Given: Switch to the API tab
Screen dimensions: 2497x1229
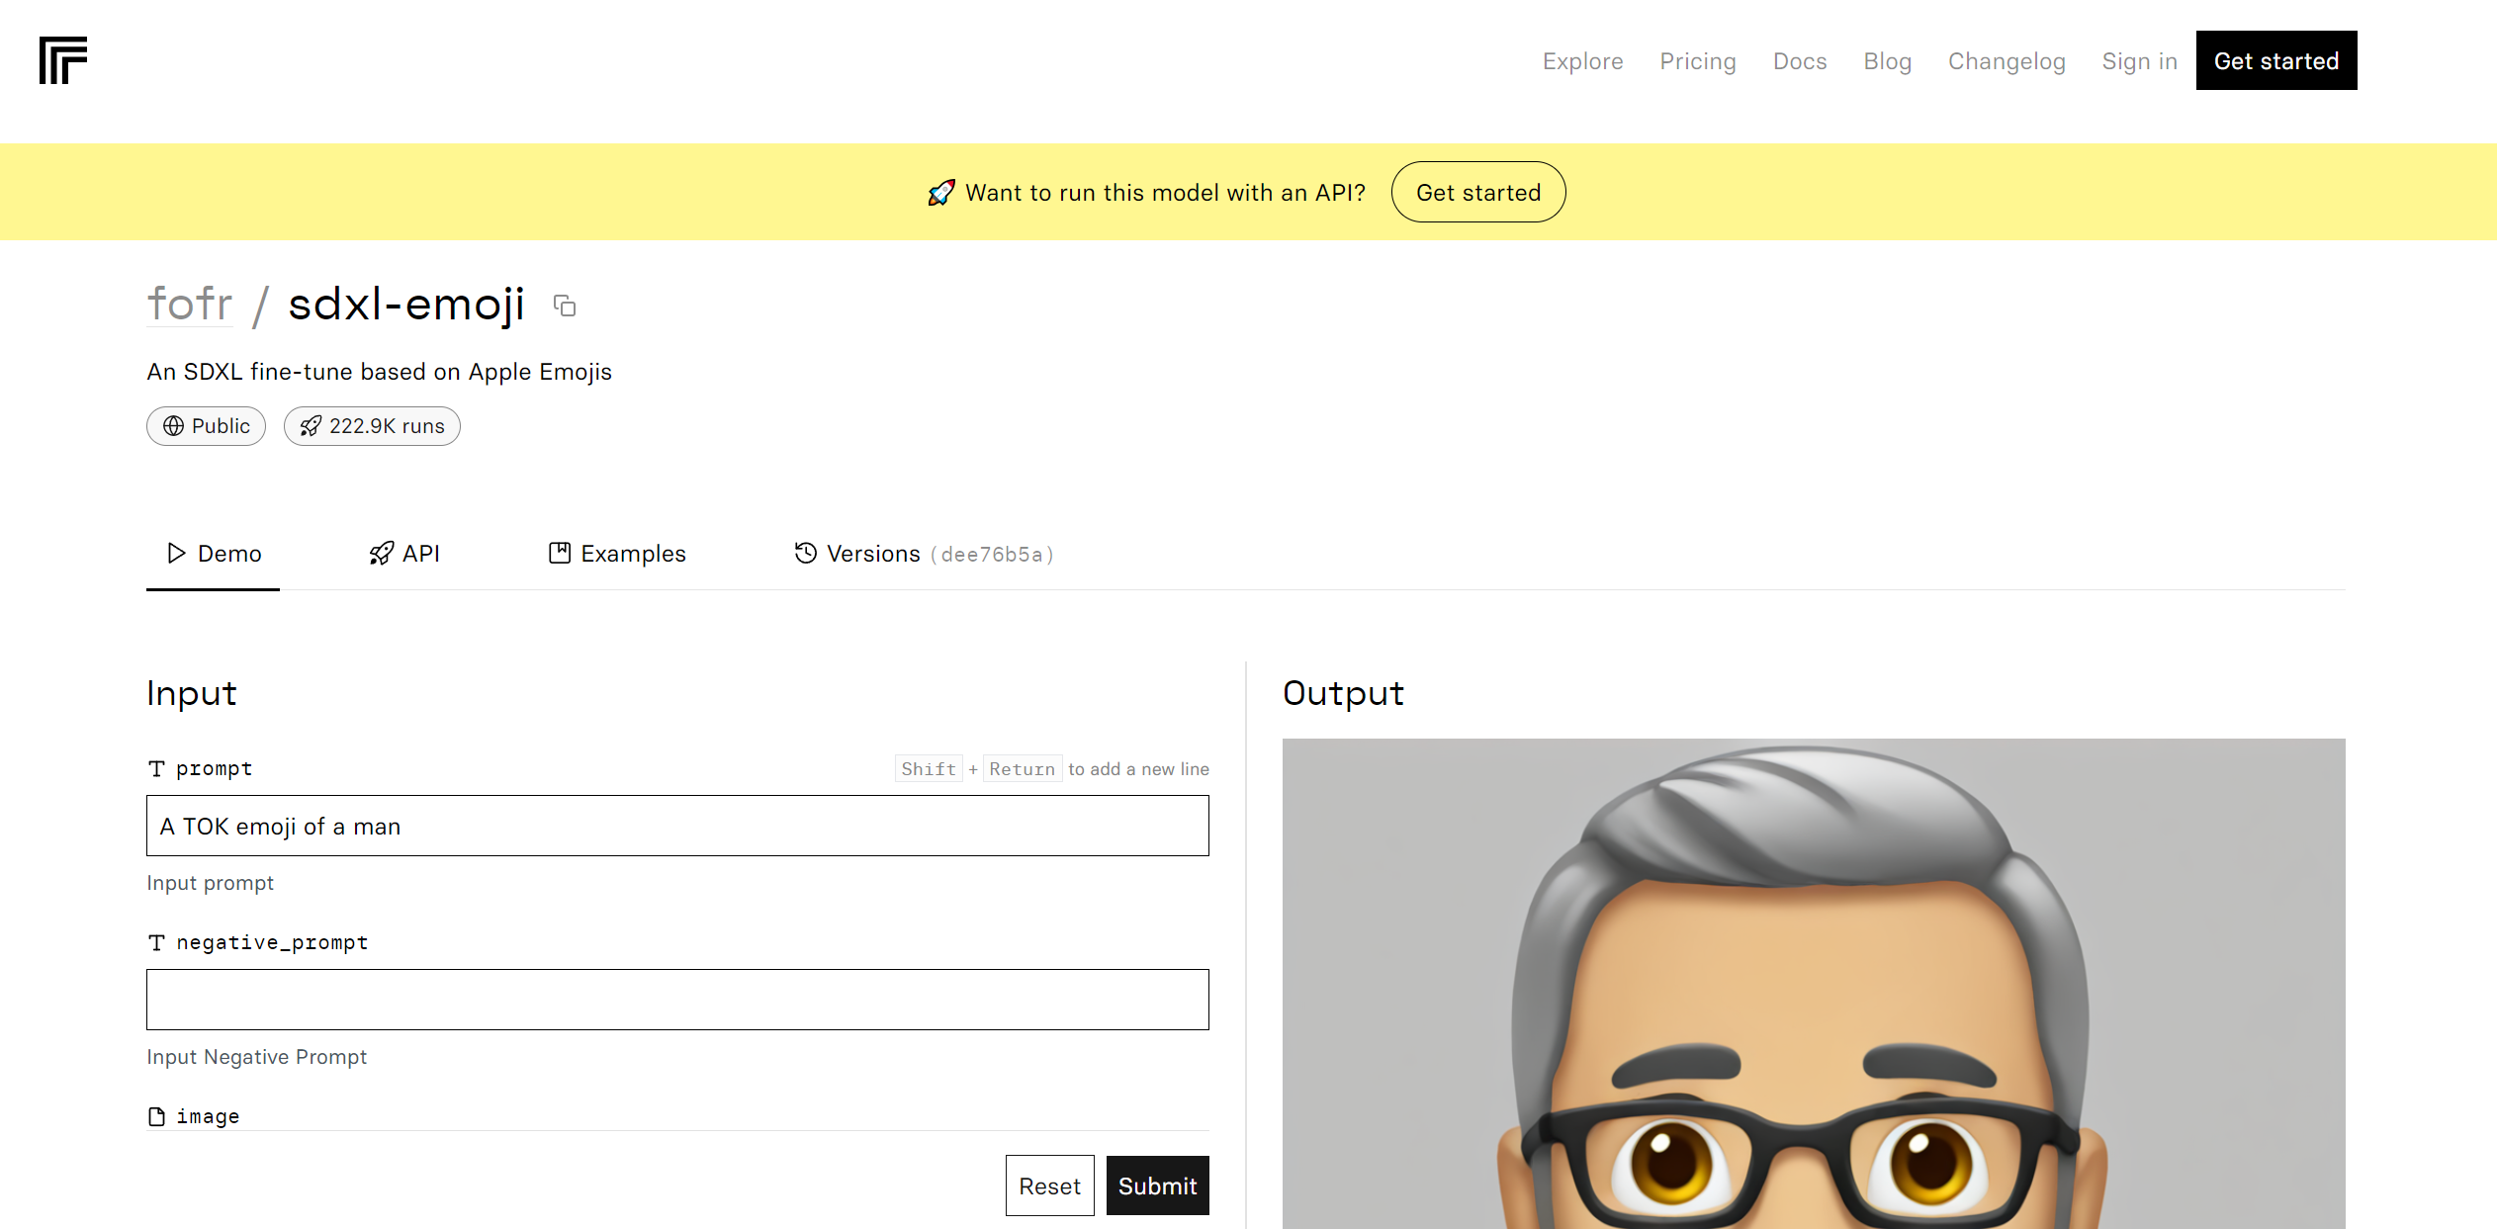Looking at the screenshot, I should click(x=404, y=554).
